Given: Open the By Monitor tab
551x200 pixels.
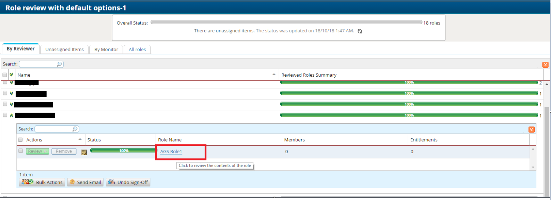Looking at the screenshot, I should coord(106,50).
